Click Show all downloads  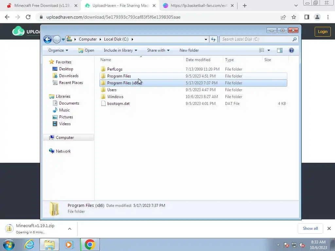point(310,228)
